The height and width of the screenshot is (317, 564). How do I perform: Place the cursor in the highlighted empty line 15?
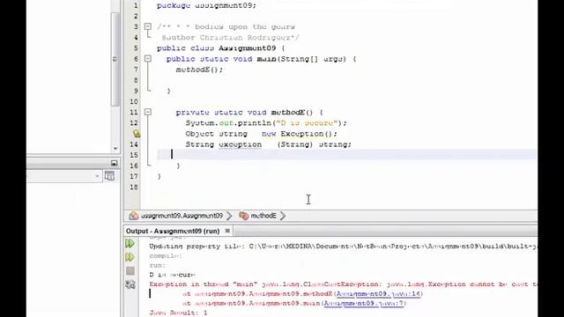pos(346,155)
